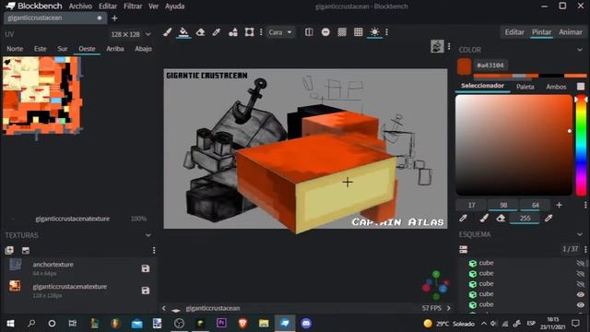Select the Draw Shape tool
Screen dimensions: 590x332
click(233, 32)
